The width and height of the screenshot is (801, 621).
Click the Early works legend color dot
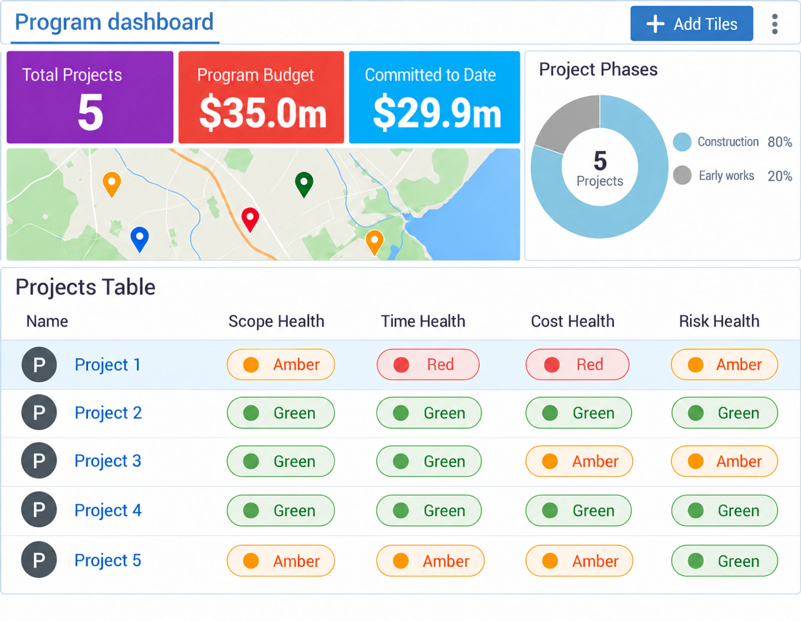682,175
